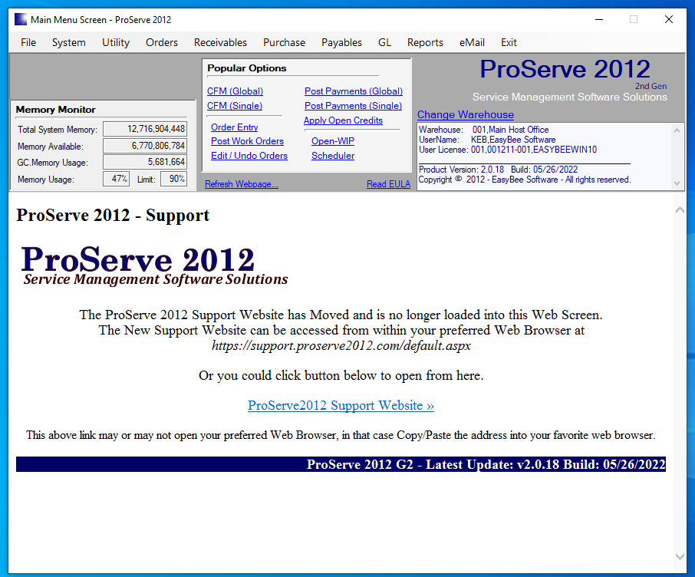Close the ProServe main window
Image resolution: width=695 pixels, height=577 pixels.
669,19
